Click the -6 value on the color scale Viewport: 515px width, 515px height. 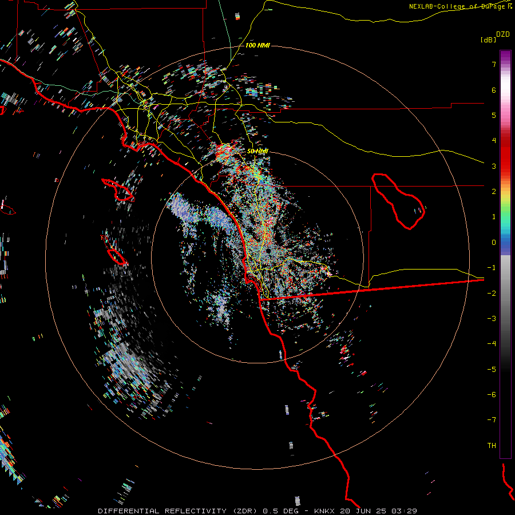coord(492,395)
